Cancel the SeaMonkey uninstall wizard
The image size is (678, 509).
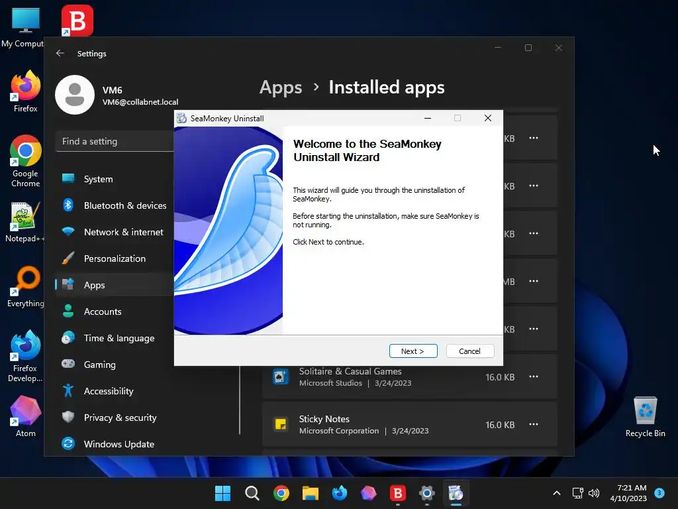pos(469,351)
